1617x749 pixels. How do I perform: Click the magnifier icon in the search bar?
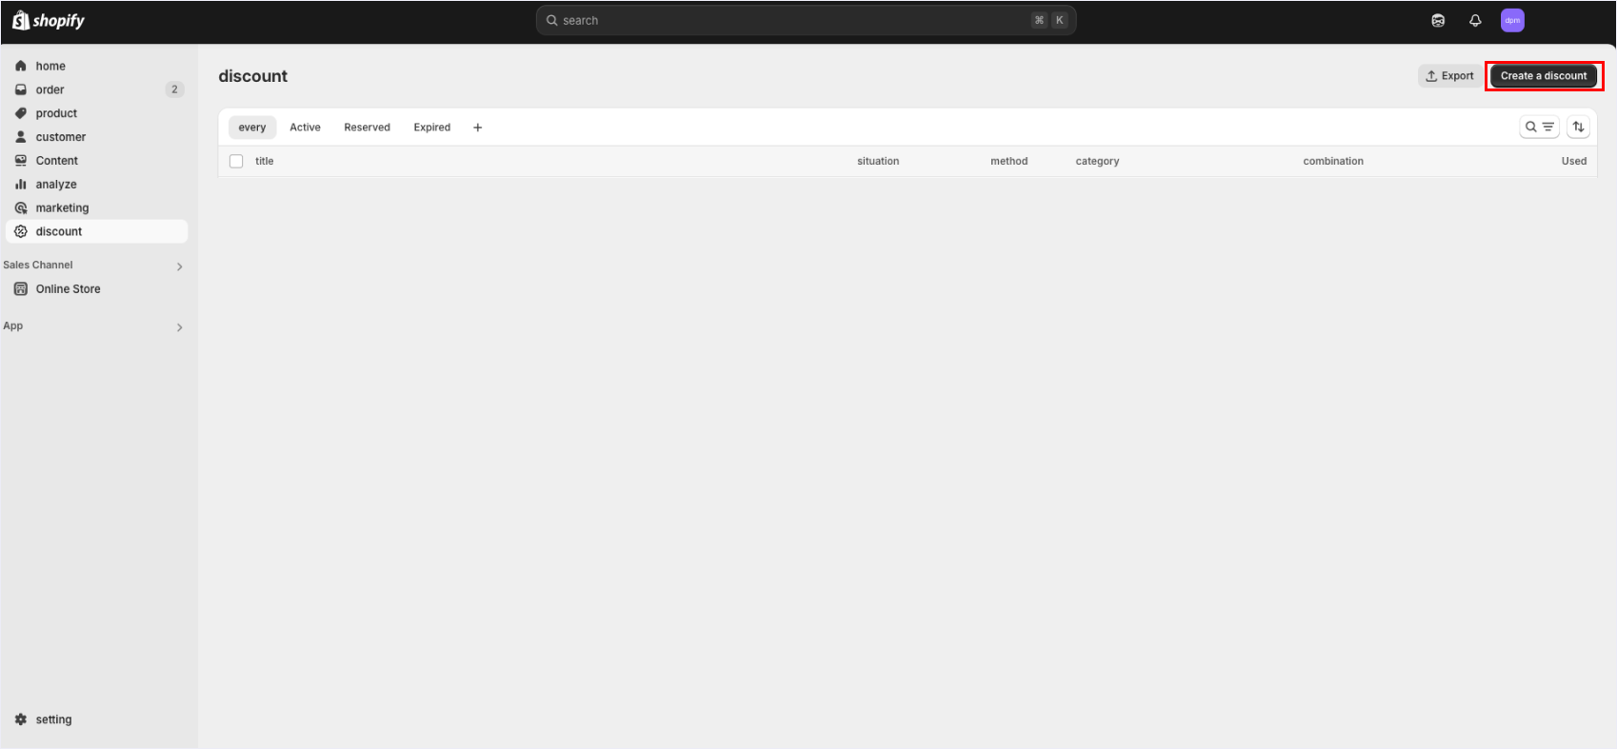pyautogui.click(x=551, y=20)
